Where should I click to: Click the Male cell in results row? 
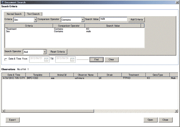click(x=173, y=78)
